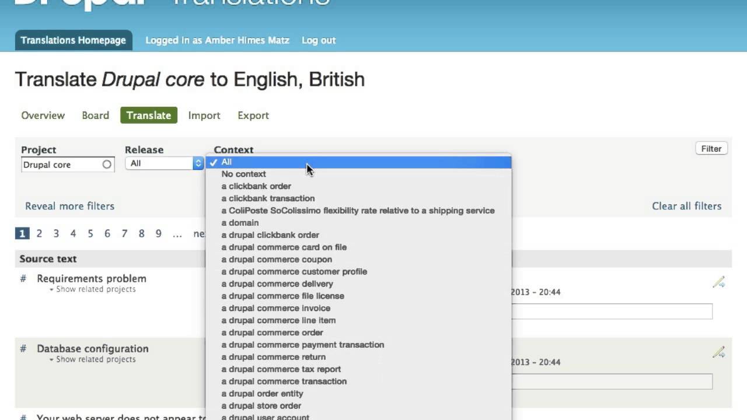This screenshot has width=747, height=420.
Task: Click 'Source text' column header
Action: pyautogui.click(x=48, y=259)
